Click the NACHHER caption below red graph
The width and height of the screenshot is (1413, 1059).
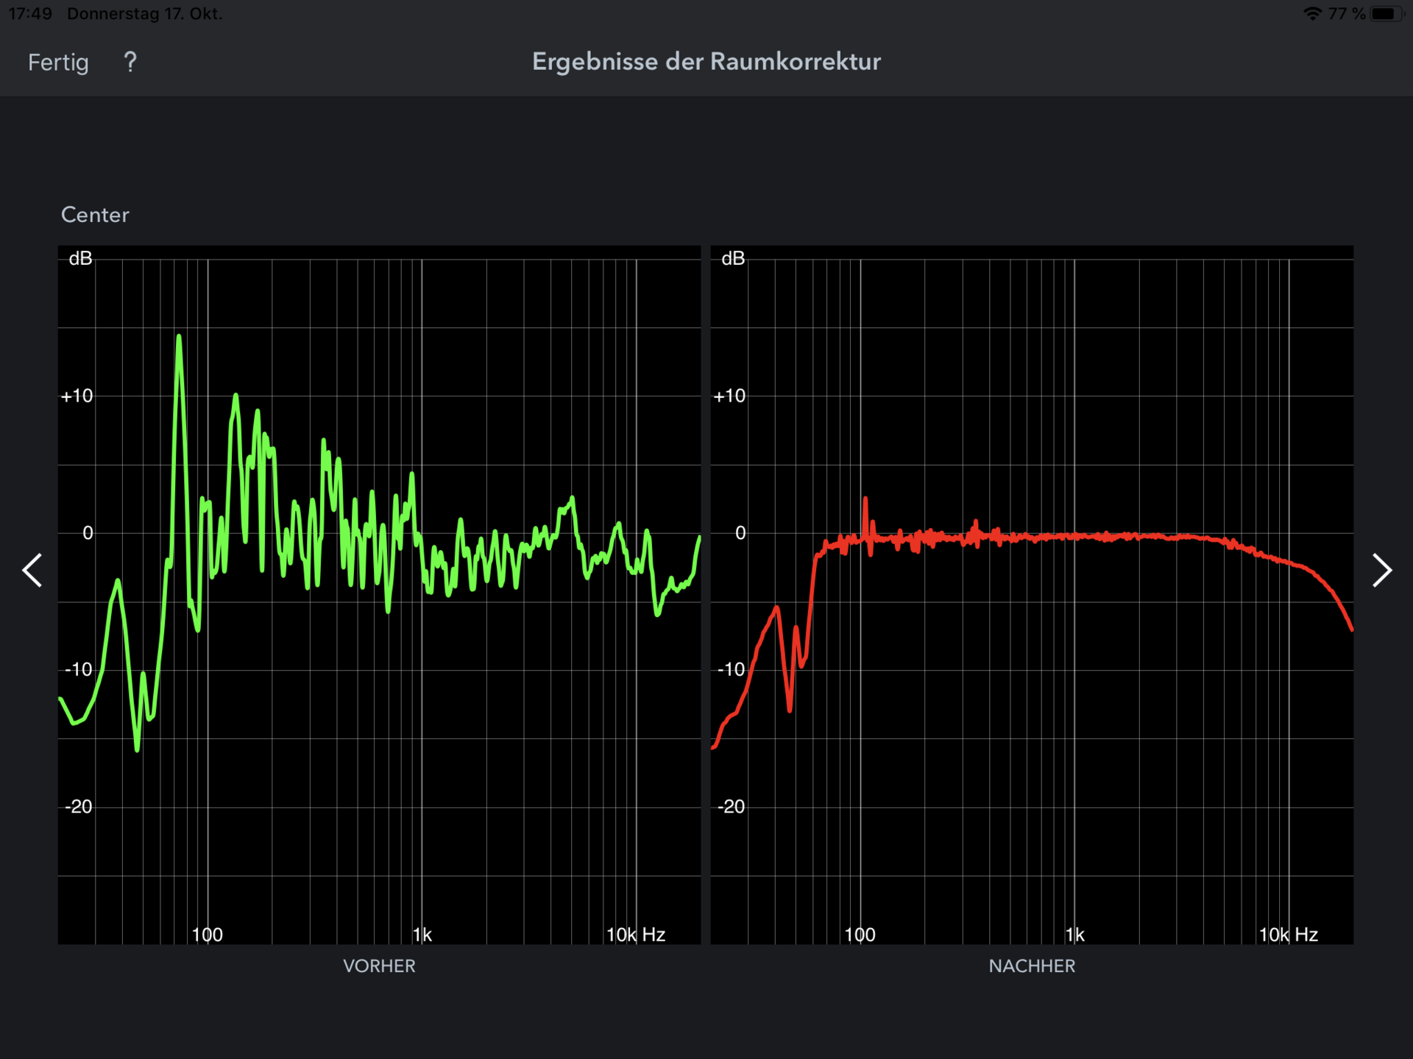point(1032,966)
